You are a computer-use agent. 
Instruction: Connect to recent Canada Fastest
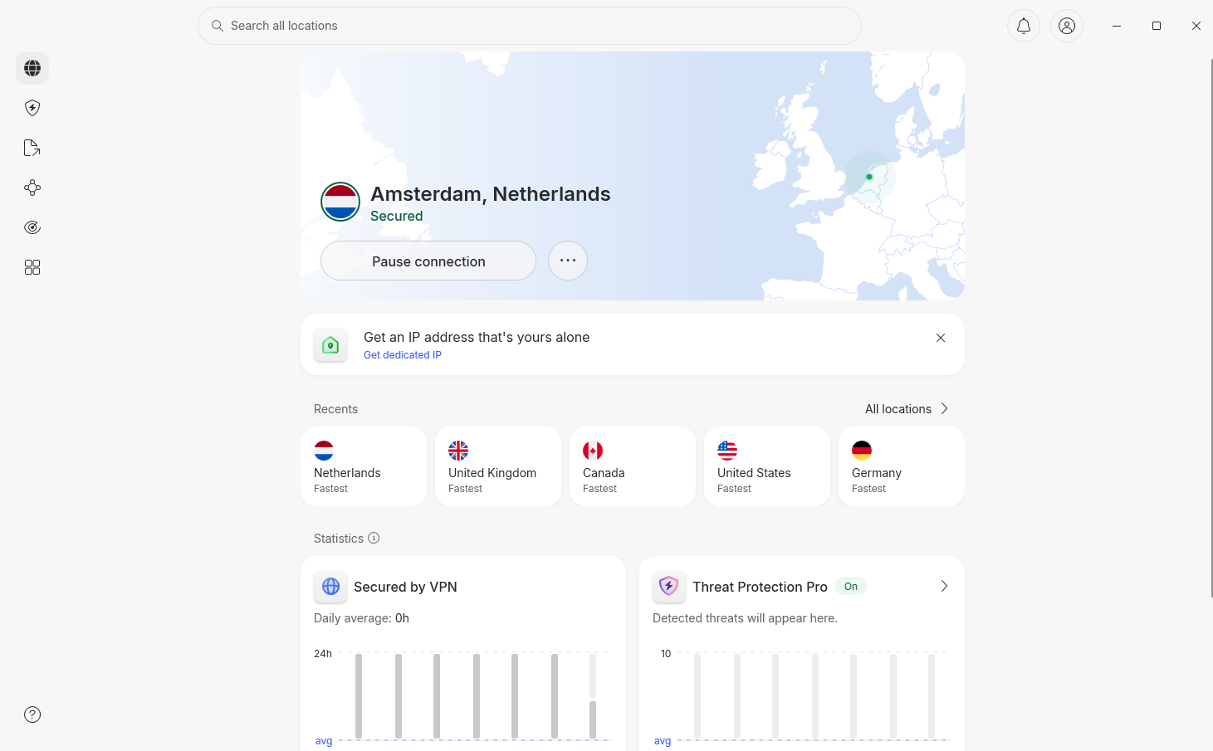click(x=633, y=466)
